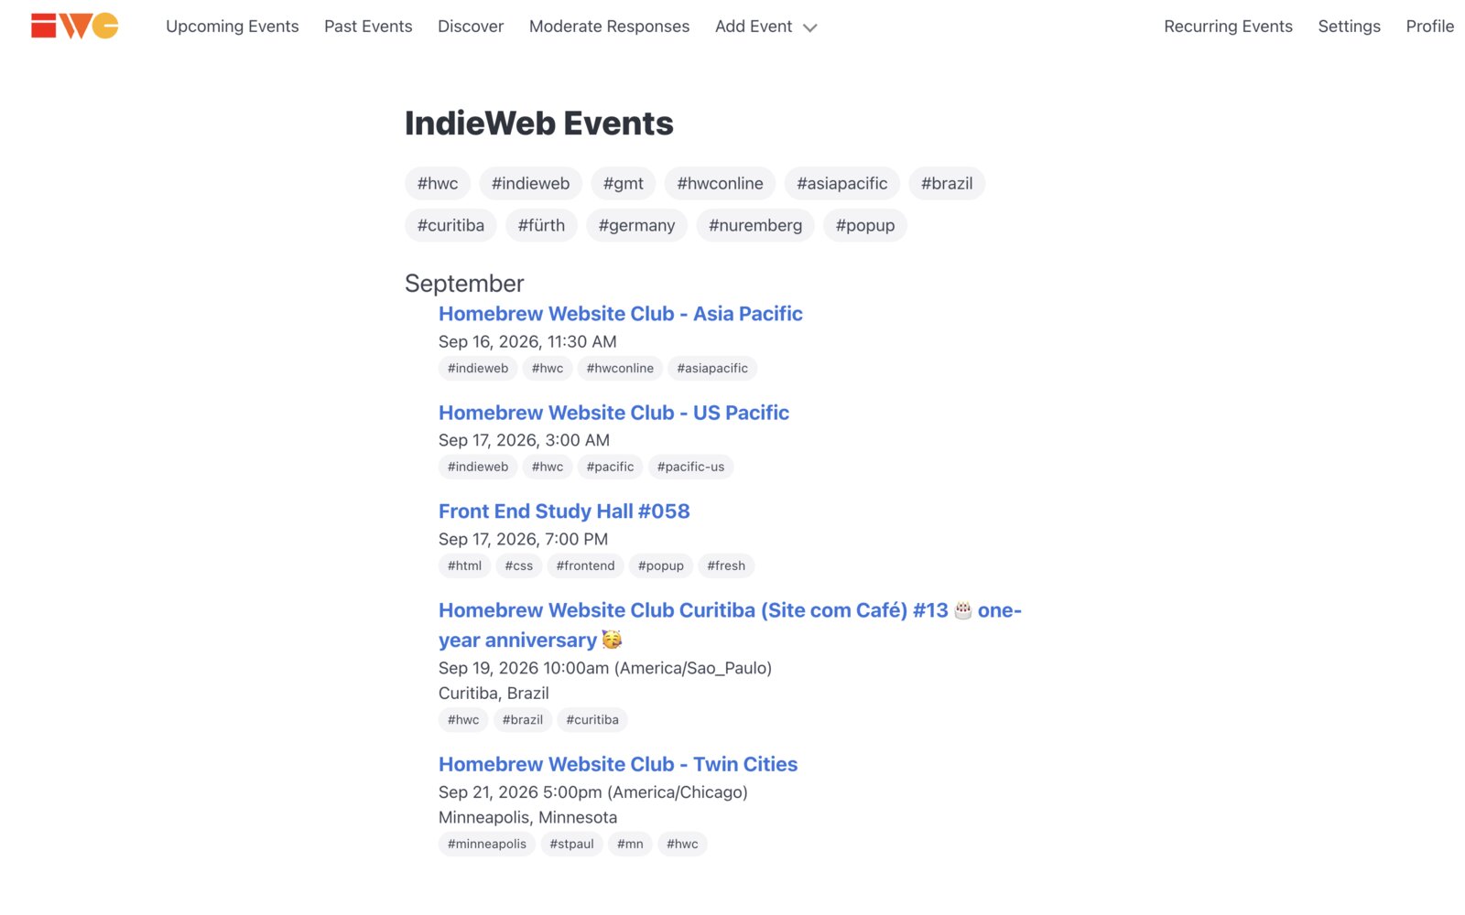Click #pacific-us tag under US Pacific event
Image resolution: width=1465 pixels, height=915 pixels.
(690, 467)
